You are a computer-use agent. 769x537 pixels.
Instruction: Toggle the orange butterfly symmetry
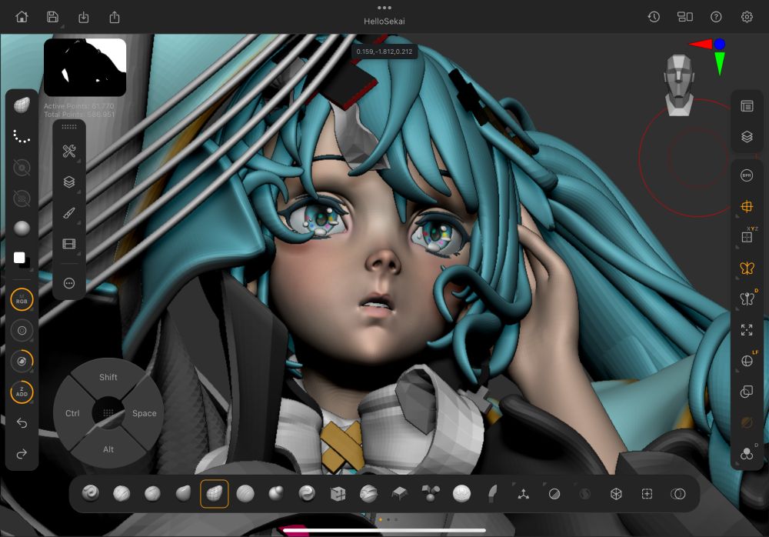(747, 268)
